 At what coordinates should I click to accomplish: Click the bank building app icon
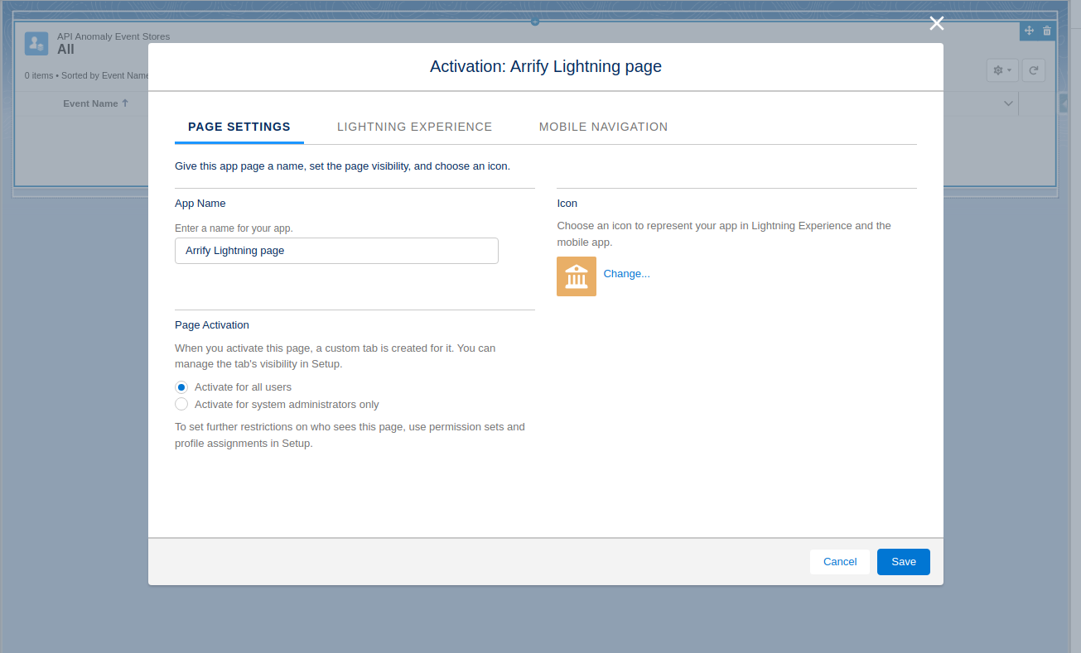point(577,276)
